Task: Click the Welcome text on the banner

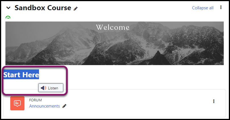Action: 113,27
